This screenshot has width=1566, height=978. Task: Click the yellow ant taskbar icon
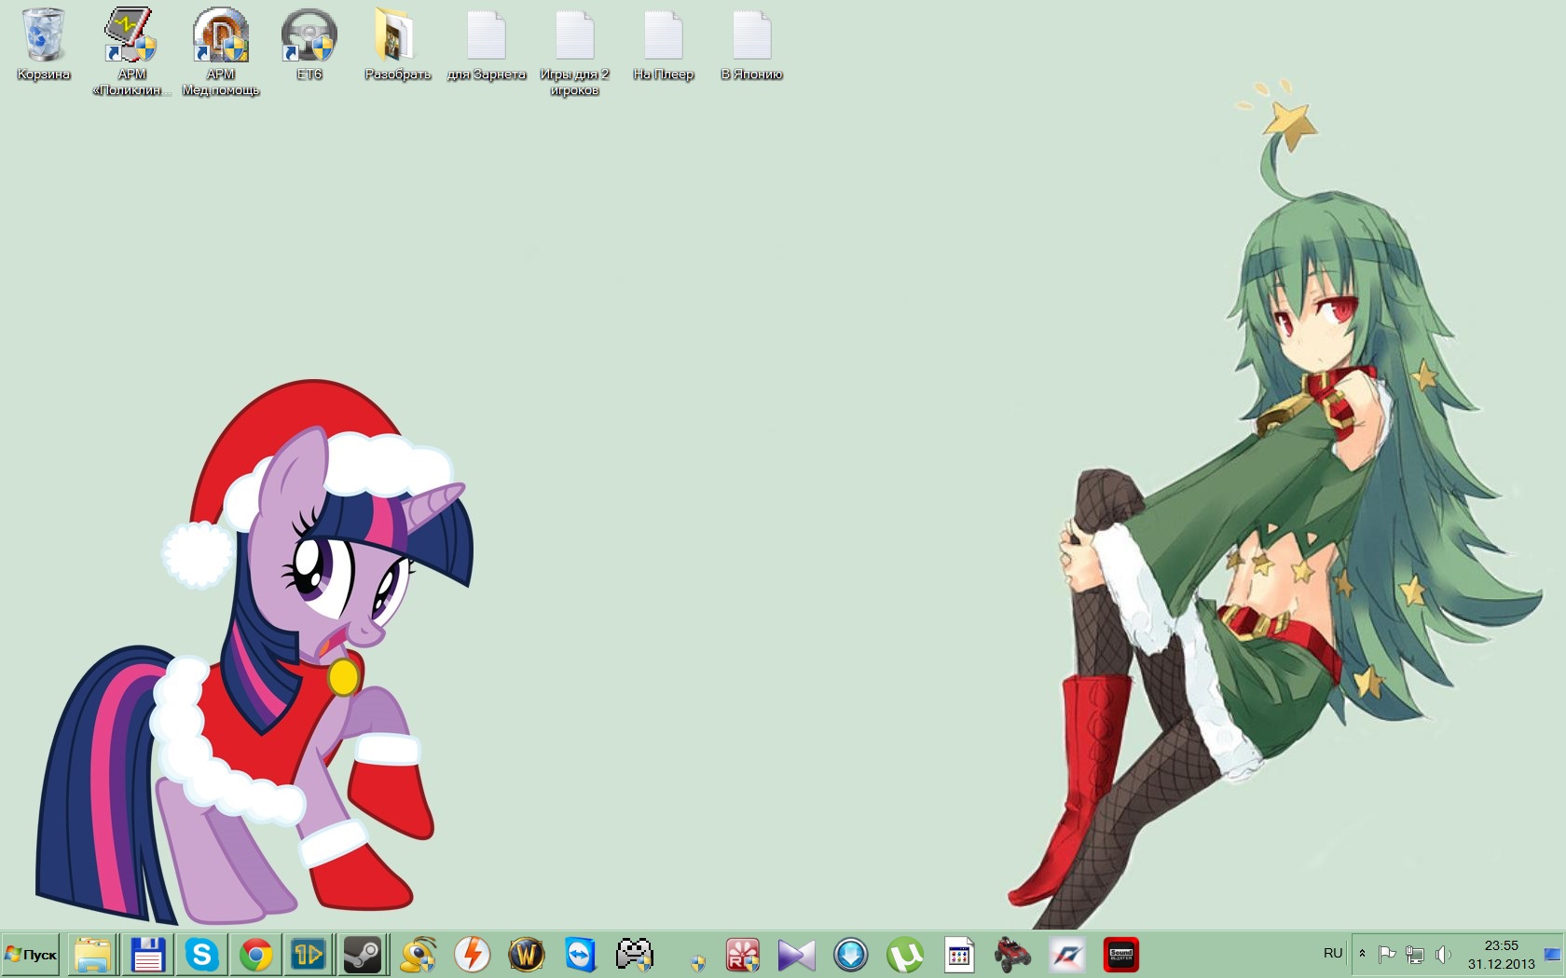tap(419, 955)
